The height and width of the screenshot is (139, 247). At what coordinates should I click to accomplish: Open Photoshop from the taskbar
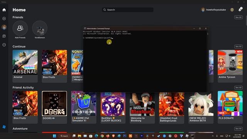point(125,136)
